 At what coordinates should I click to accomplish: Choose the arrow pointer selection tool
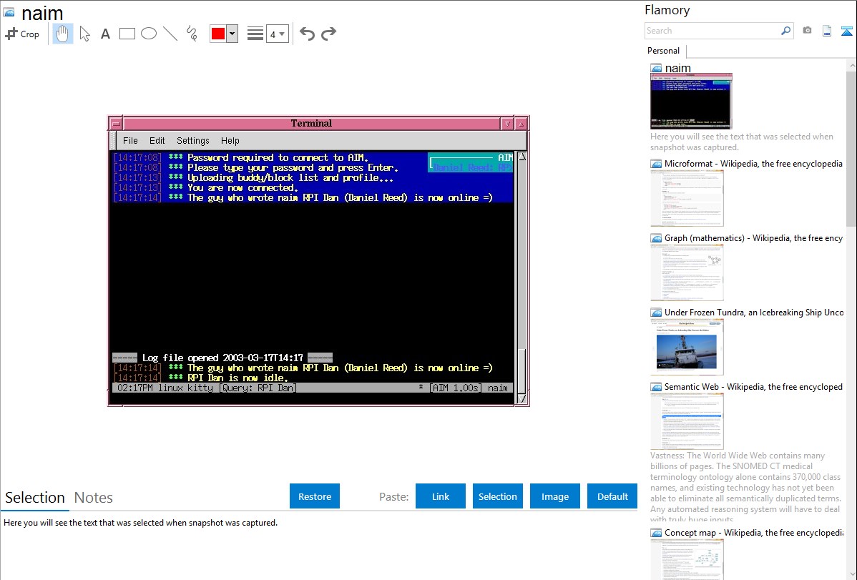(x=84, y=34)
